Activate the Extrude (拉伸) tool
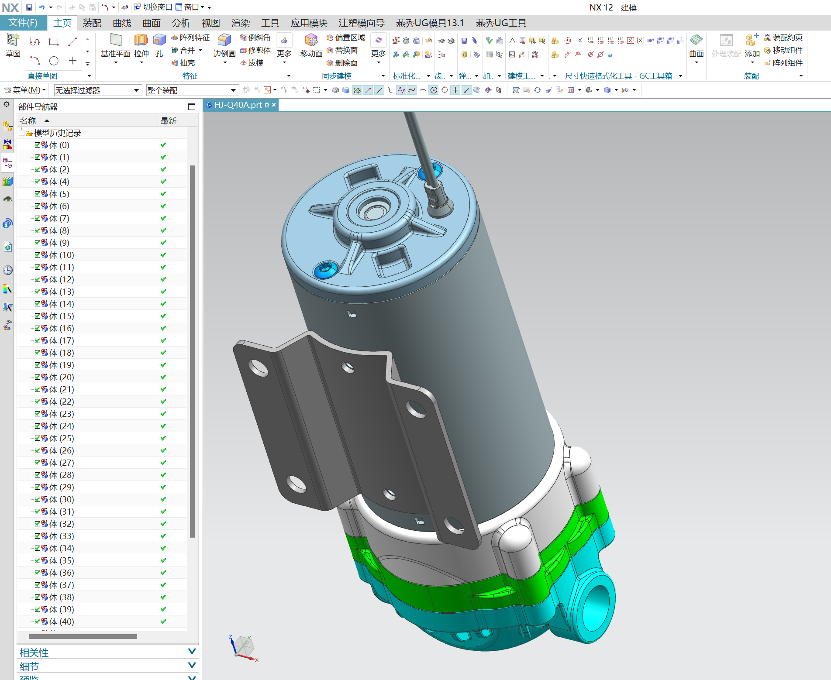 [141, 40]
